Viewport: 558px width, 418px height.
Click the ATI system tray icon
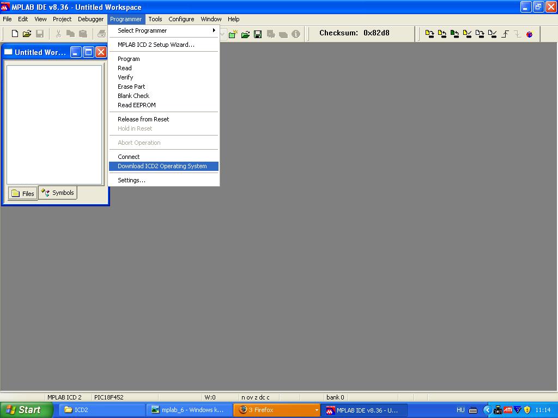507,410
